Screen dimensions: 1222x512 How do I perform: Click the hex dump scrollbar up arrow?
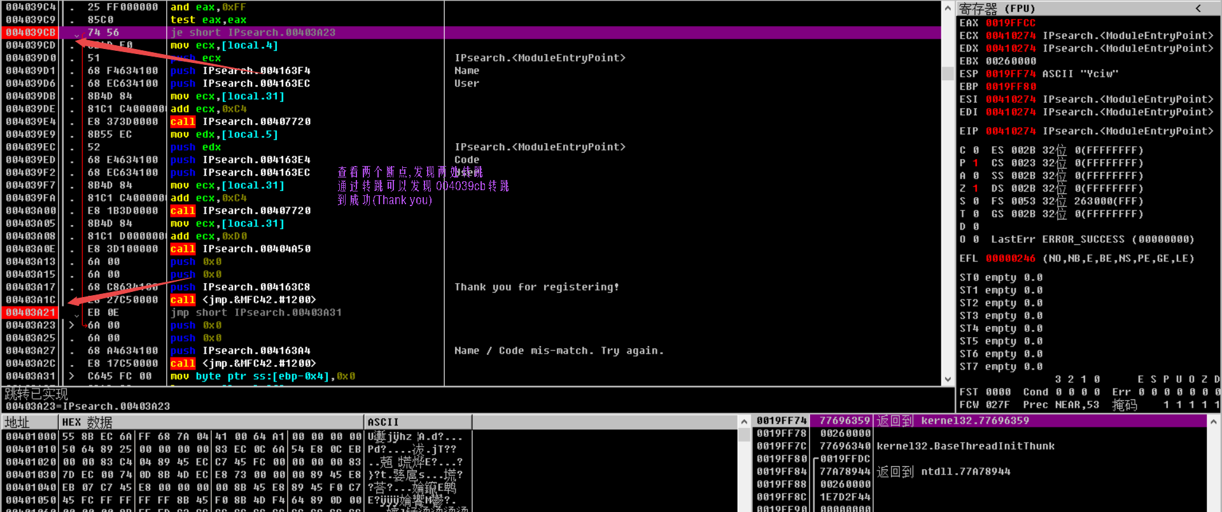click(743, 422)
